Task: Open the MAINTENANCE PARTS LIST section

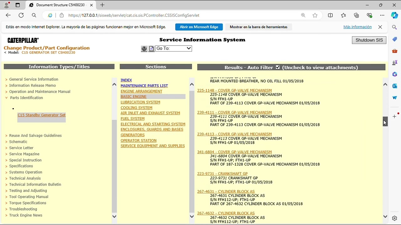Action: (x=144, y=86)
